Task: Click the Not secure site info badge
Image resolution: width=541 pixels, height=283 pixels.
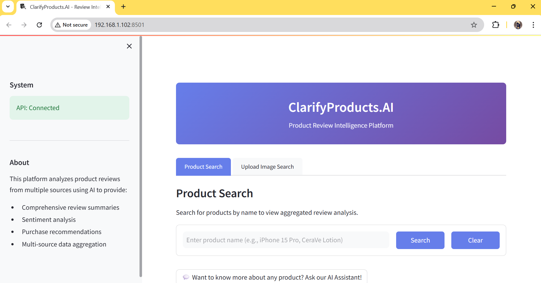Action: point(72,25)
